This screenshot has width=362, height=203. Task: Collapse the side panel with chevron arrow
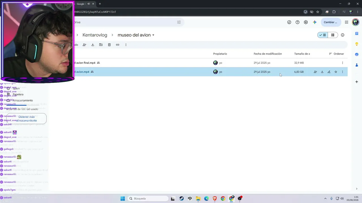(357, 189)
